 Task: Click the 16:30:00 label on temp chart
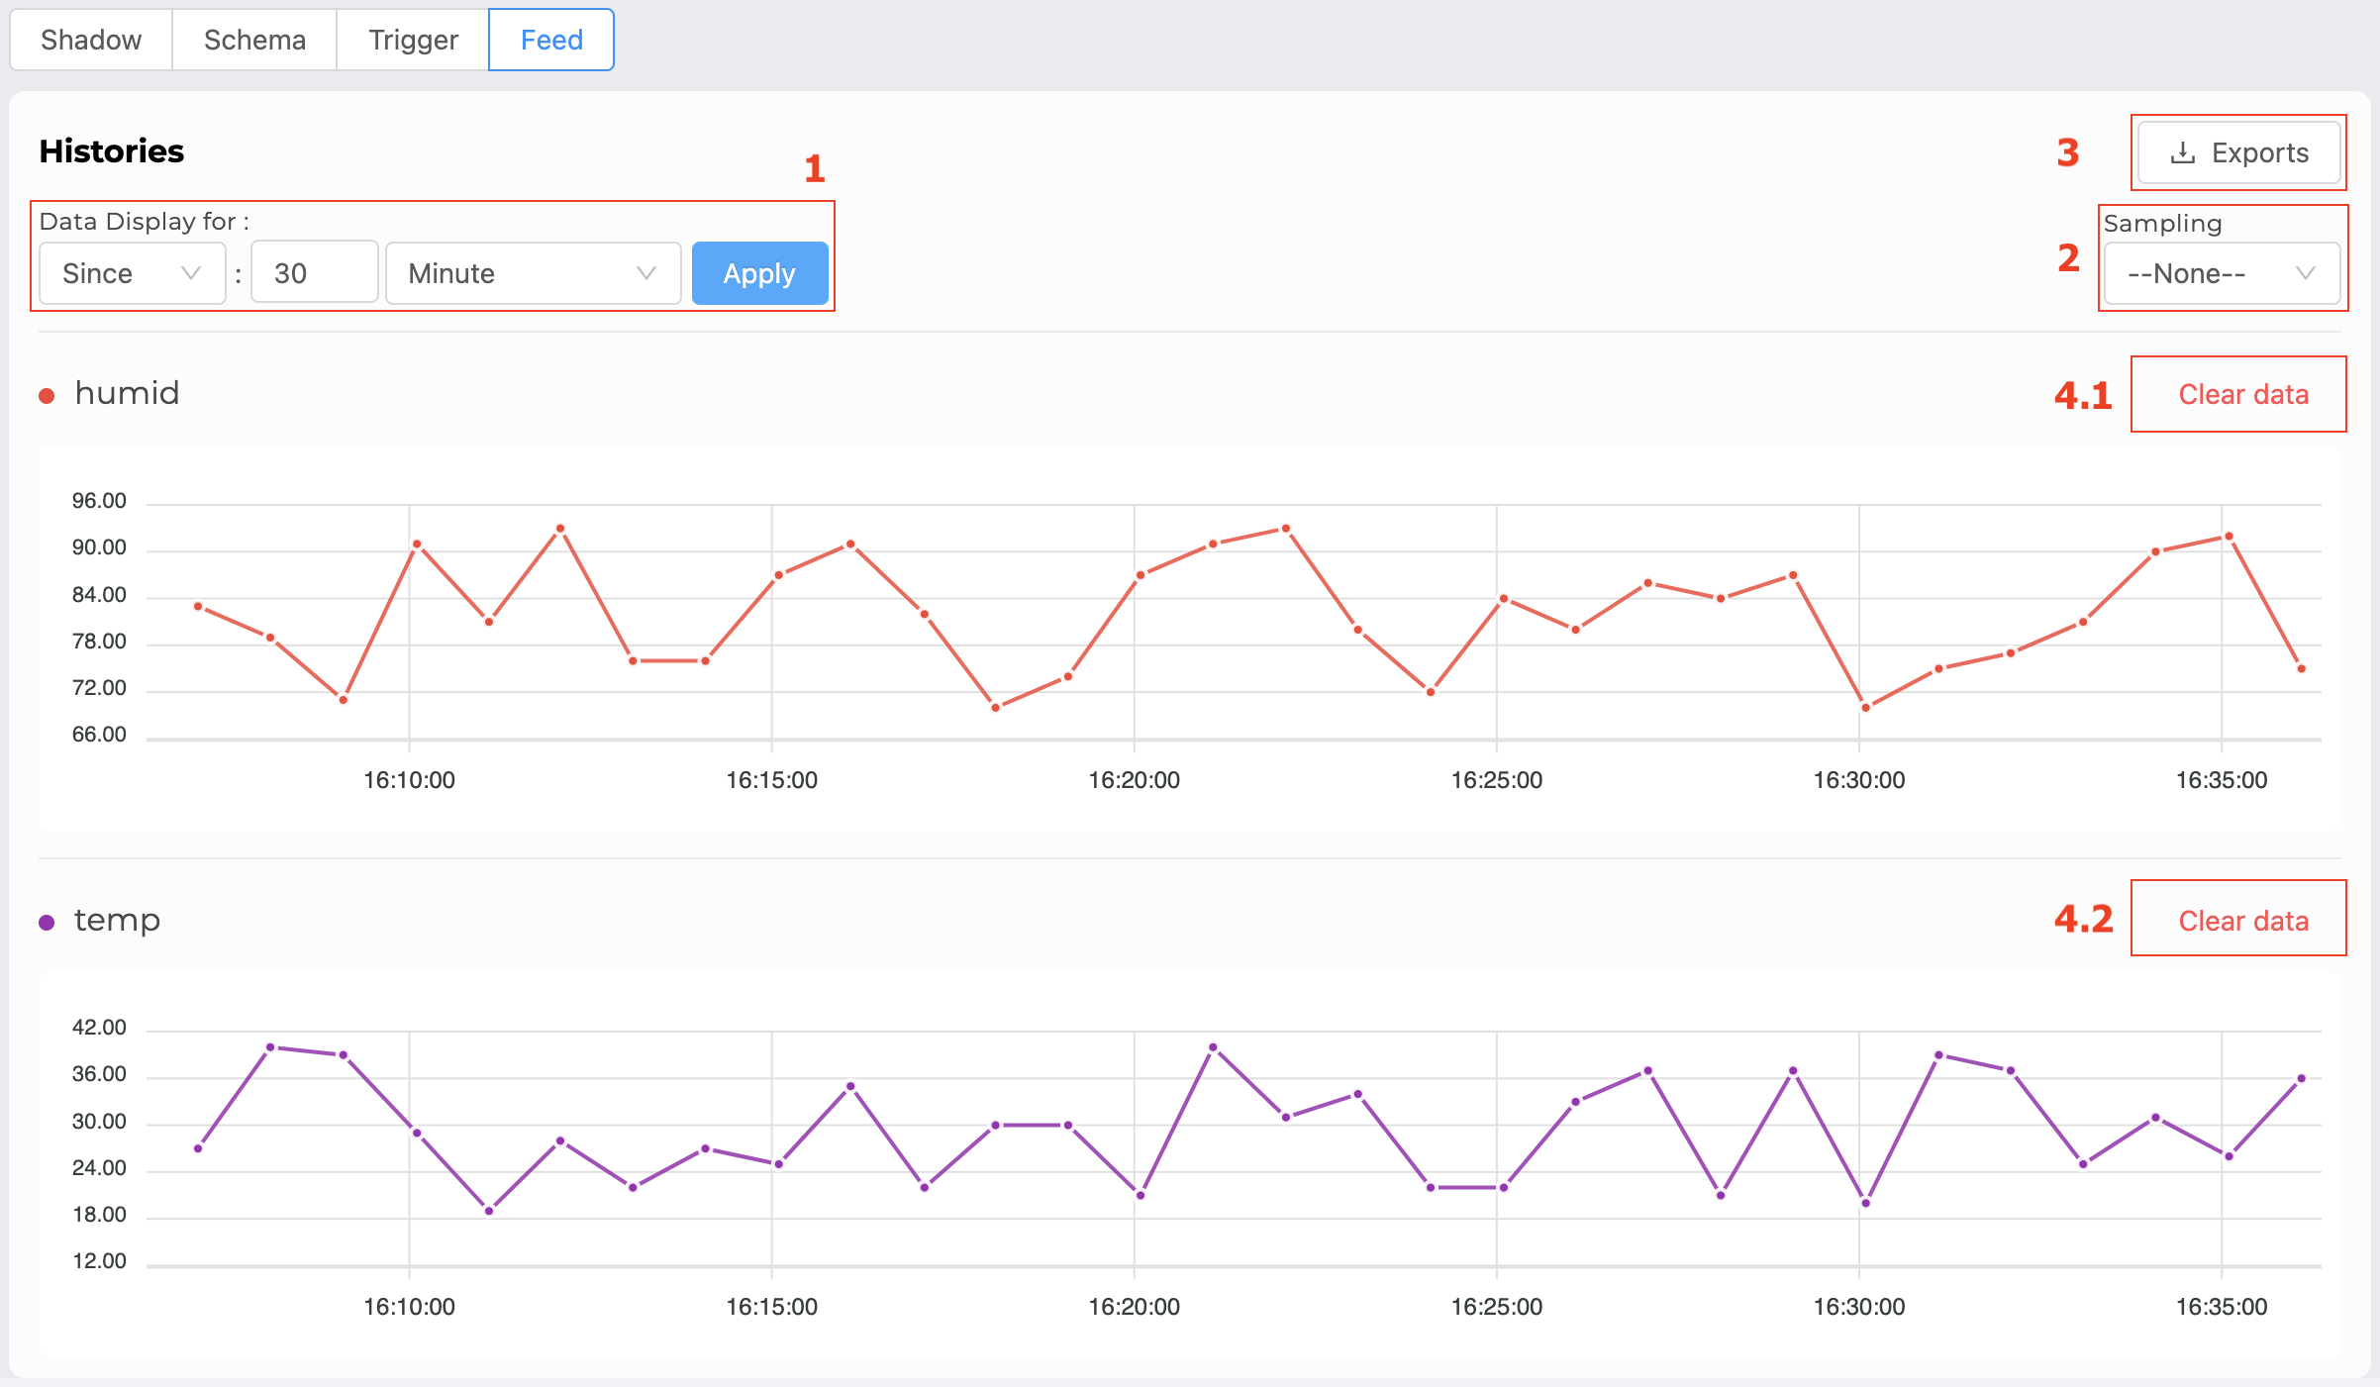[x=1858, y=1307]
